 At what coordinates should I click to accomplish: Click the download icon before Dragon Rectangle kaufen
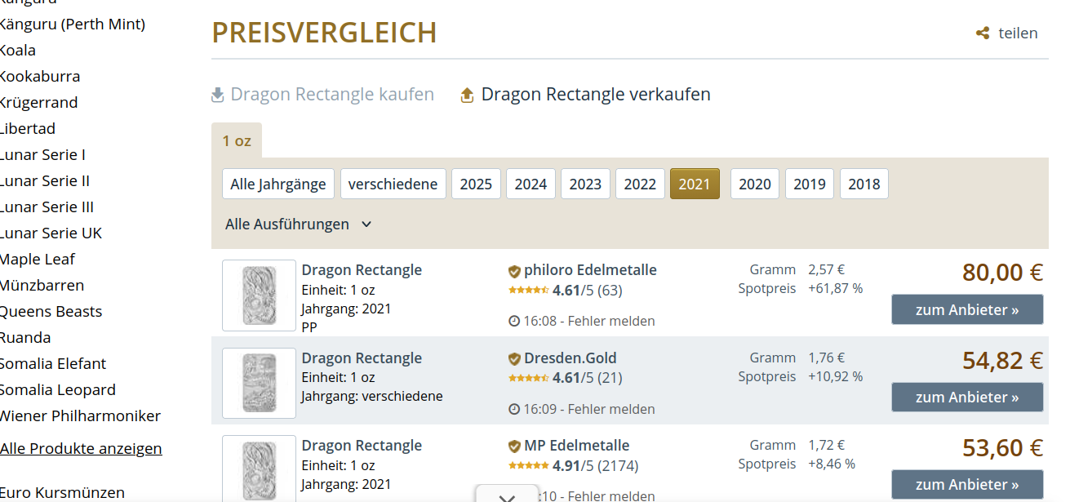point(218,95)
